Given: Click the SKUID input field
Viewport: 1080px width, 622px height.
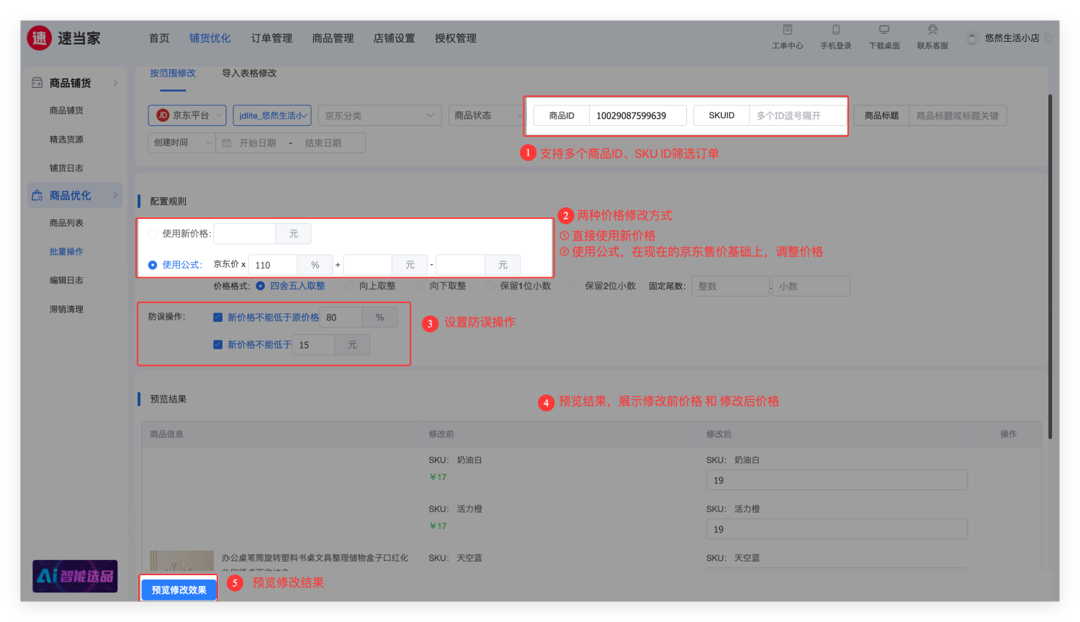Looking at the screenshot, I should click(x=797, y=116).
